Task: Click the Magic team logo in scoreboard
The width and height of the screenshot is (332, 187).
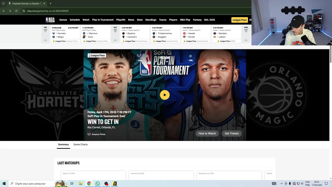Action: coord(54,37)
